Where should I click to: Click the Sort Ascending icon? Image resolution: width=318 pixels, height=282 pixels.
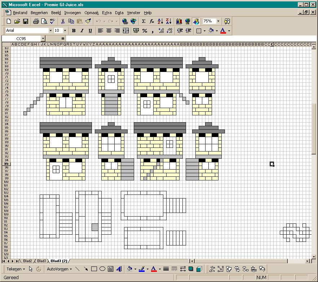pos(160,21)
